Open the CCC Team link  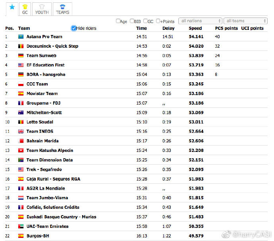point(37,84)
